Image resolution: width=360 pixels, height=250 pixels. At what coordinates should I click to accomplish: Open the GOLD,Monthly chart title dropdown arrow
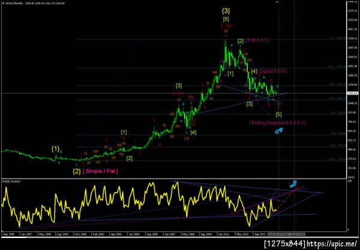click(3, 3)
